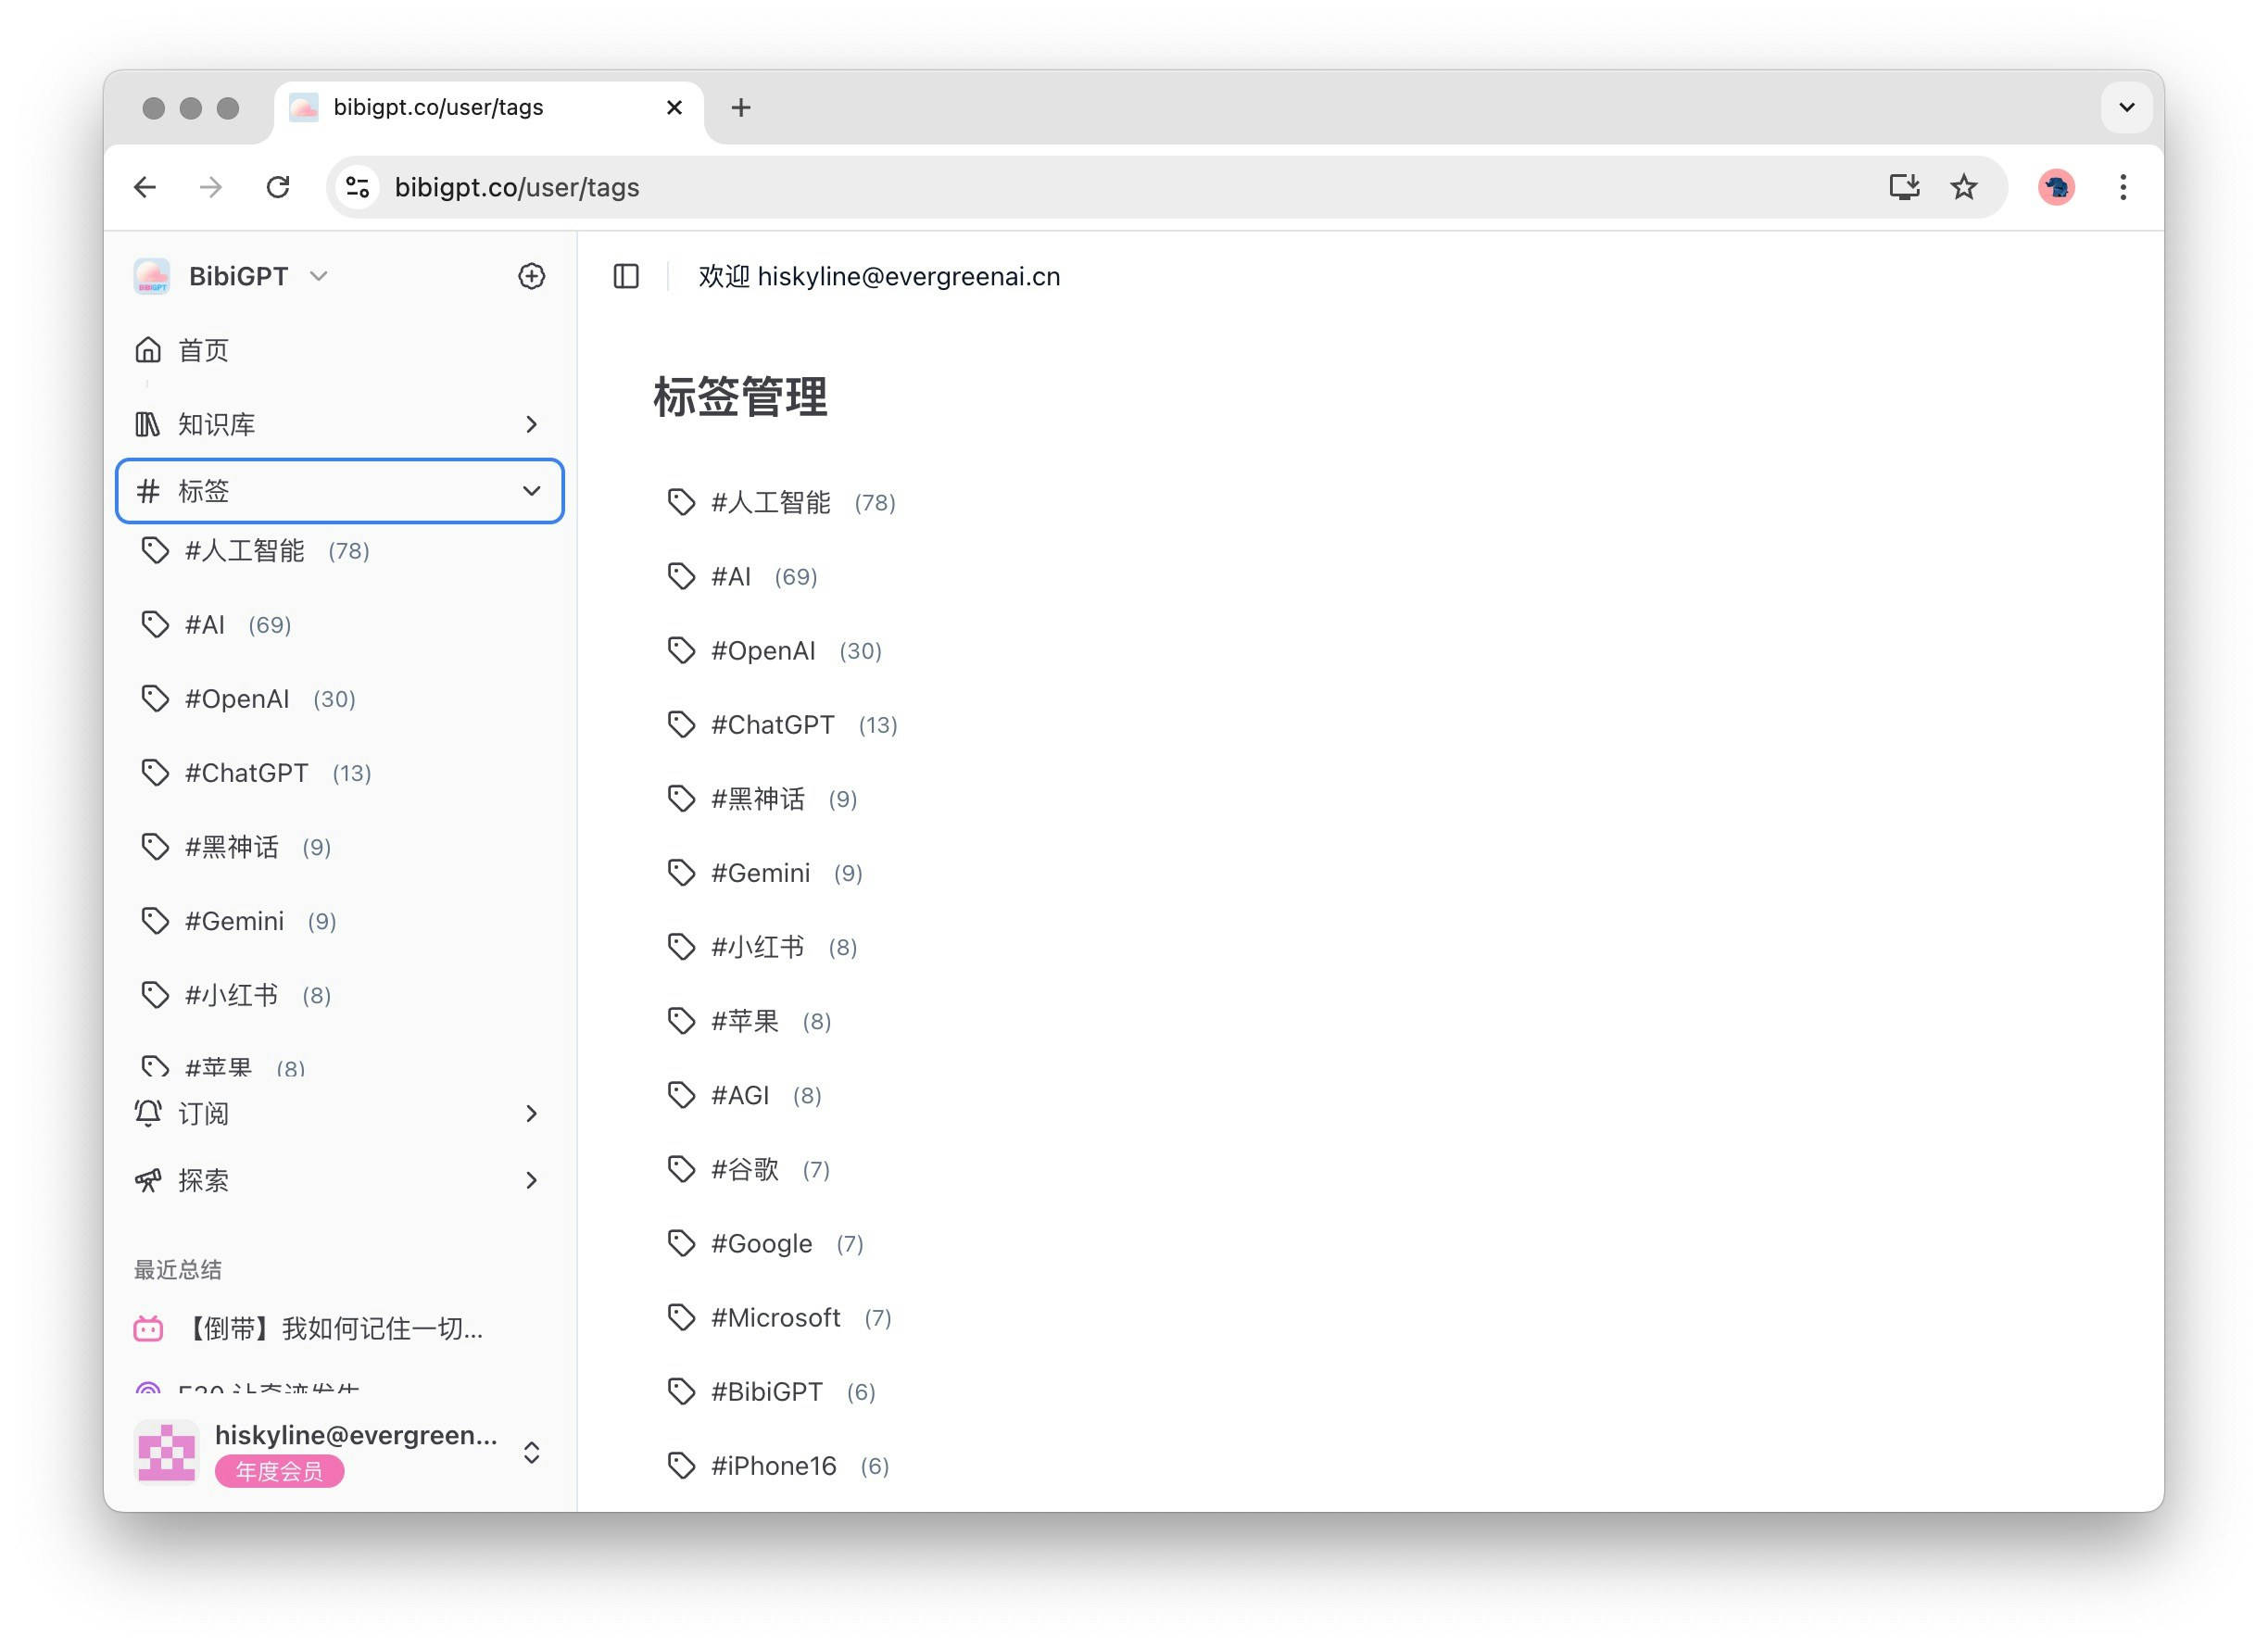
Task: Click the site info icon beside URL
Action: (x=358, y=187)
